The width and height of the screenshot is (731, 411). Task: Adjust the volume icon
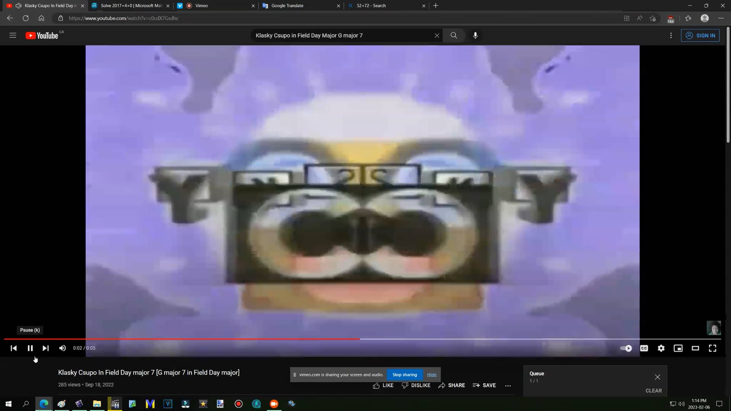point(62,348)
